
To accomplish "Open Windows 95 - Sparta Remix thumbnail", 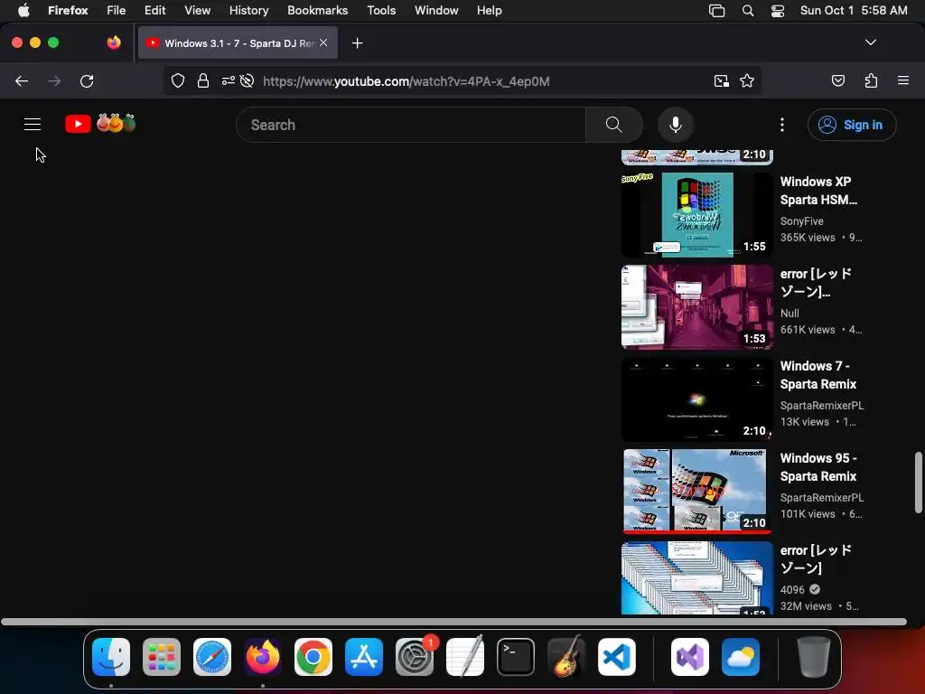I will click(696, 491).
